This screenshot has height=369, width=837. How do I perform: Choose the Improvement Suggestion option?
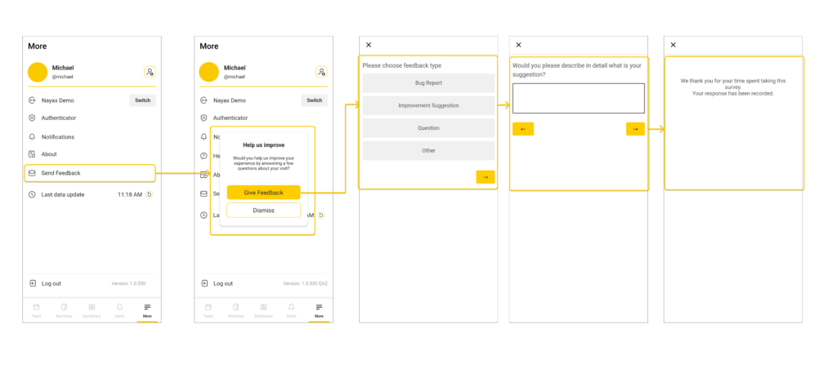pyautogui.click(x=428, y=105)
